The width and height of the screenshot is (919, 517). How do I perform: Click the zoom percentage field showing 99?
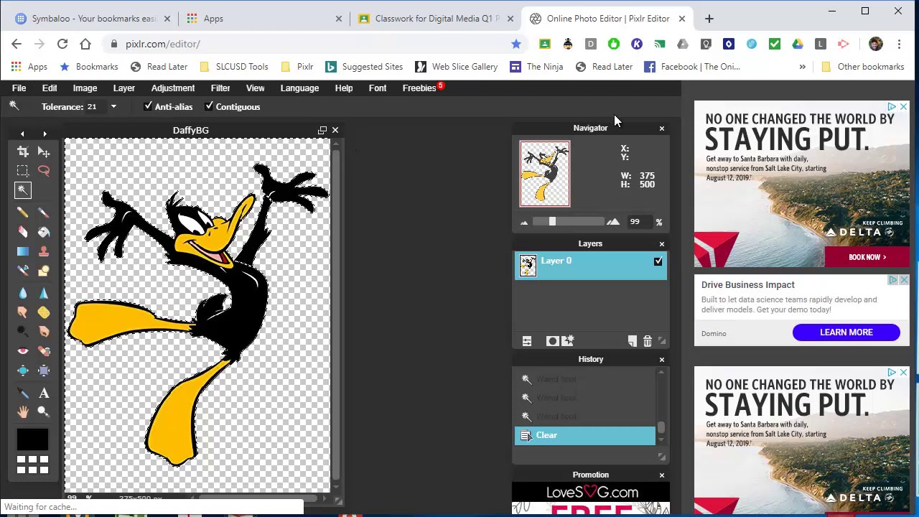click(x=638, y=222)
